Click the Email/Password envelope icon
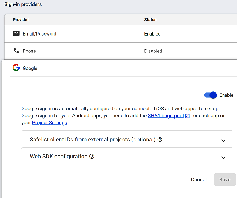The height and width of the screenshot is (198, 237). click(x=16, y=33)
